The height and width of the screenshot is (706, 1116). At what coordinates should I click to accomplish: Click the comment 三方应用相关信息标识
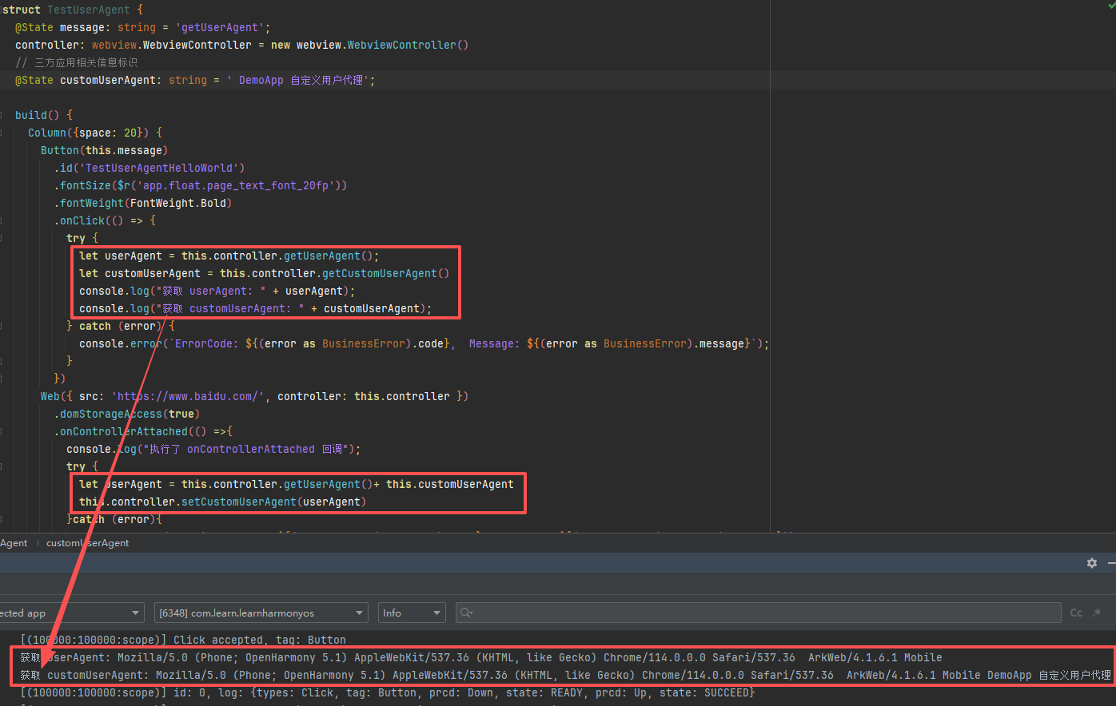77,62
